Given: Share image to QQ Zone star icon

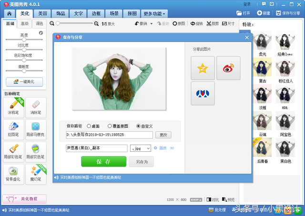Looking at the screenshot, I should click(203, 68).
